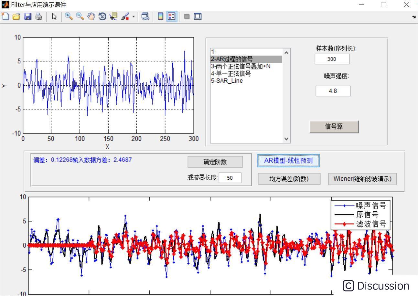This screenshot has width=418, height=296.
Task: Print the figure using the printer icon
Action: point(39,16)
